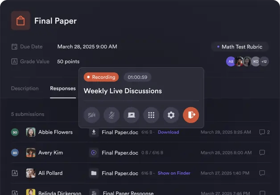The width and height of the screenshot is (280, 195).
Task: Click the red Recording indicator badge
Action: click(x=101, y=77)
